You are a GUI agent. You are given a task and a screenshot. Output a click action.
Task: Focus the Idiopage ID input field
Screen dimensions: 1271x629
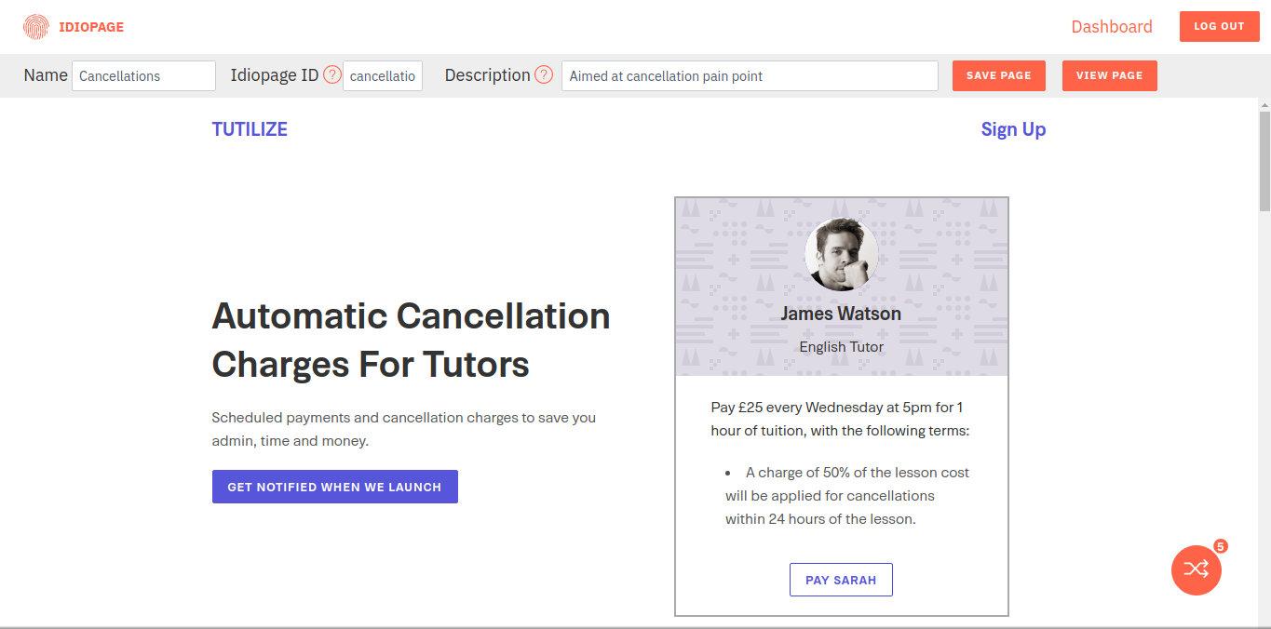click(x=383, y=76)
